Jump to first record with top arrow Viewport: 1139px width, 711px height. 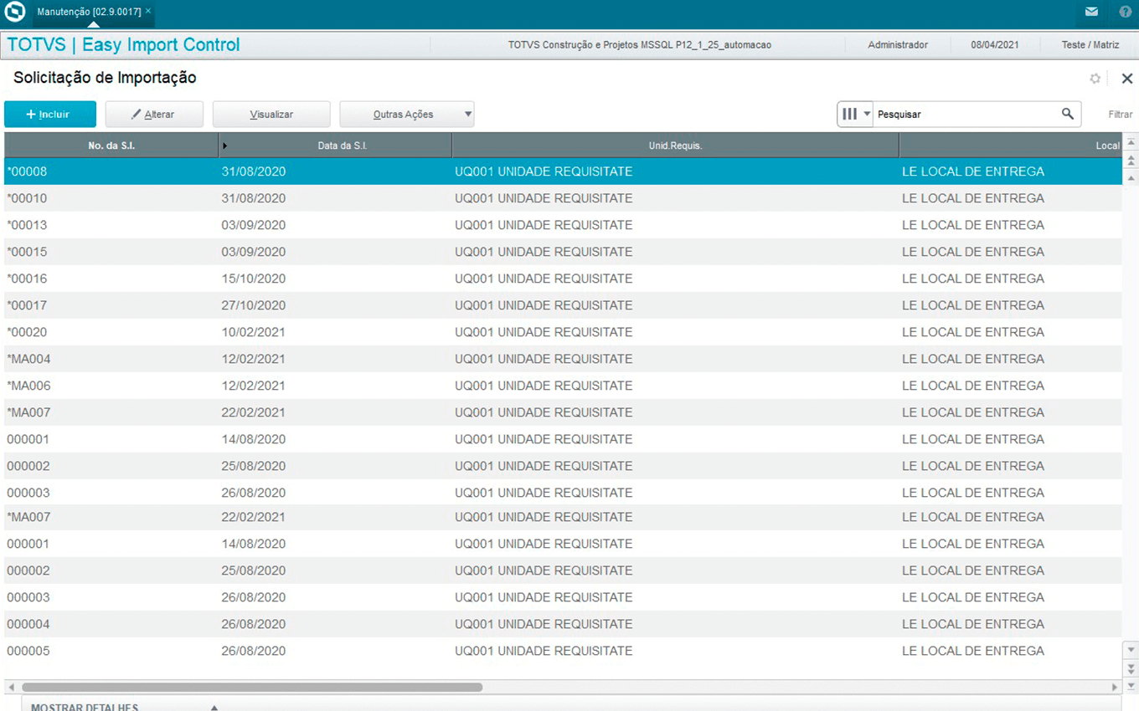coord(1131,143)
